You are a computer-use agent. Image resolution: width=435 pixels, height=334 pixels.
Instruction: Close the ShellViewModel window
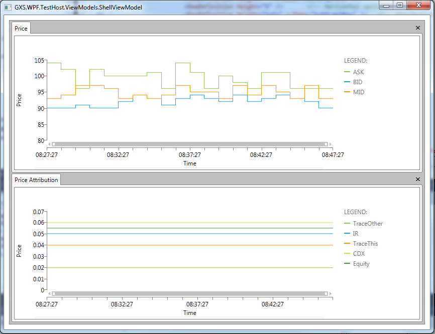click(418, 5)
